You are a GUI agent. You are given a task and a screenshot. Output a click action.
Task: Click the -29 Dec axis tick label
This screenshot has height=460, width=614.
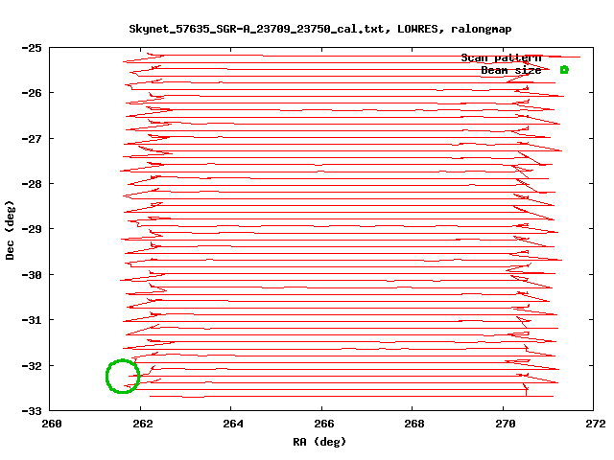click(x=32, y=229)
